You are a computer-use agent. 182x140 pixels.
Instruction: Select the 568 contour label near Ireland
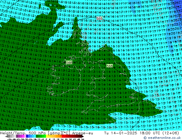click(69, 63)
